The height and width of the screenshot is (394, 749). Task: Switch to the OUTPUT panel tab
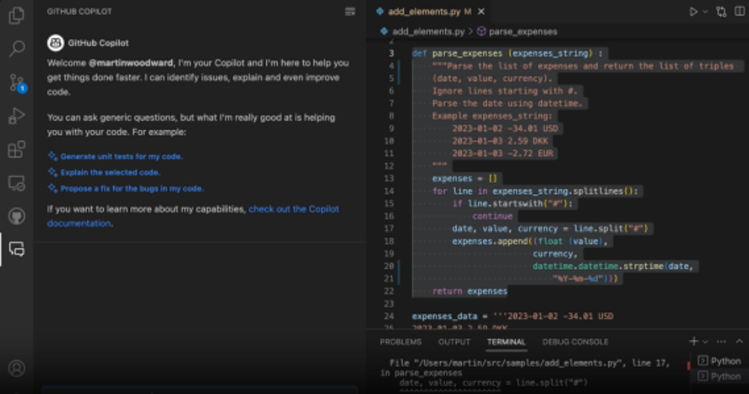[x=454, y=342]
